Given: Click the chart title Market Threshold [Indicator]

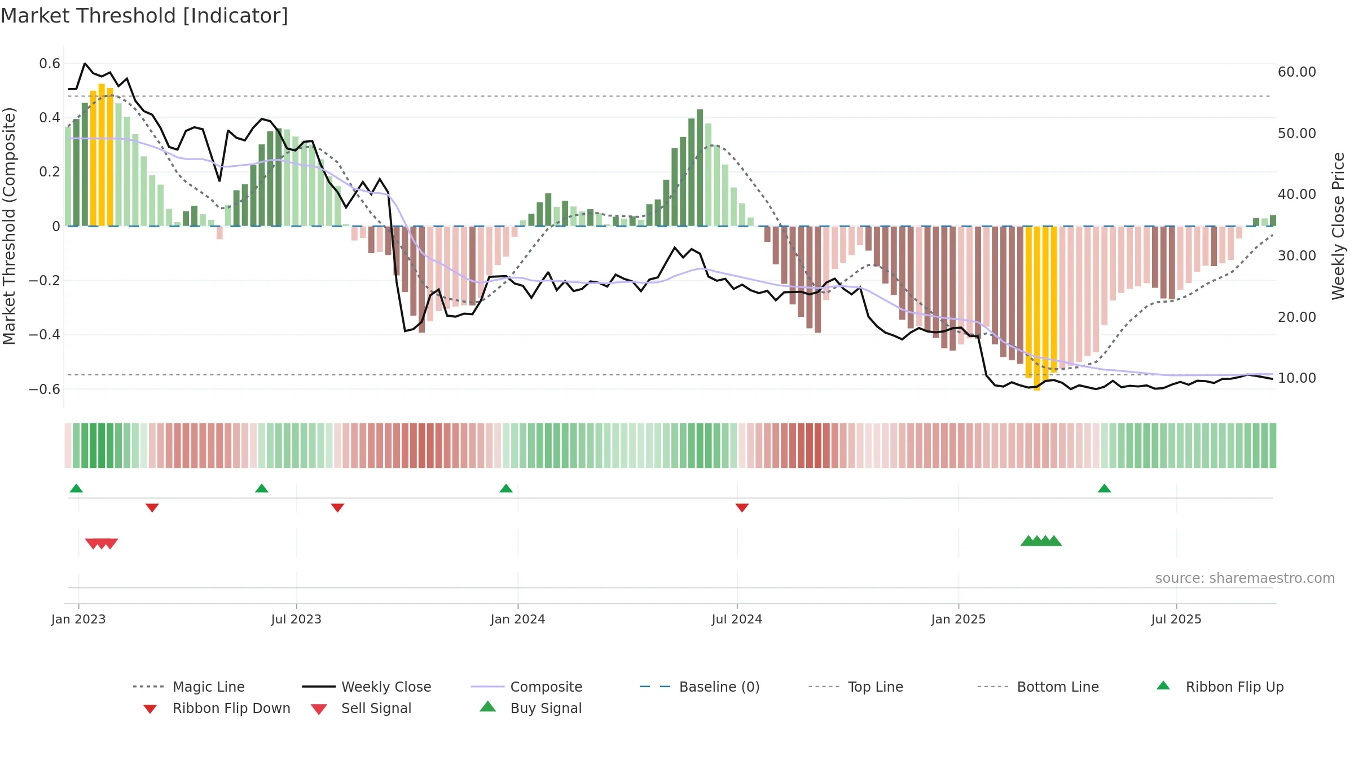Looking at the screenshot, I should (144, 16).
